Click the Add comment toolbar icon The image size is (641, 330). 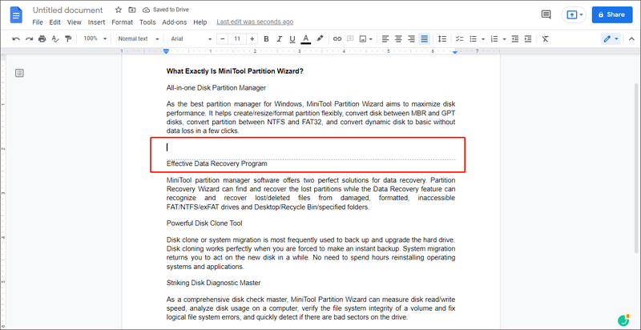pos(350,38)
